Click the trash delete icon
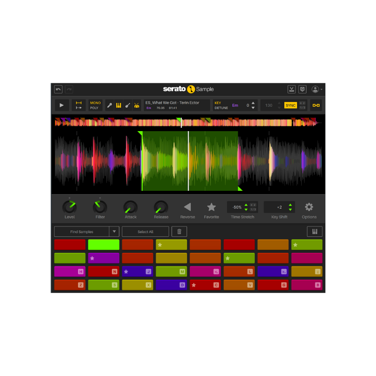 pos(179,232)
